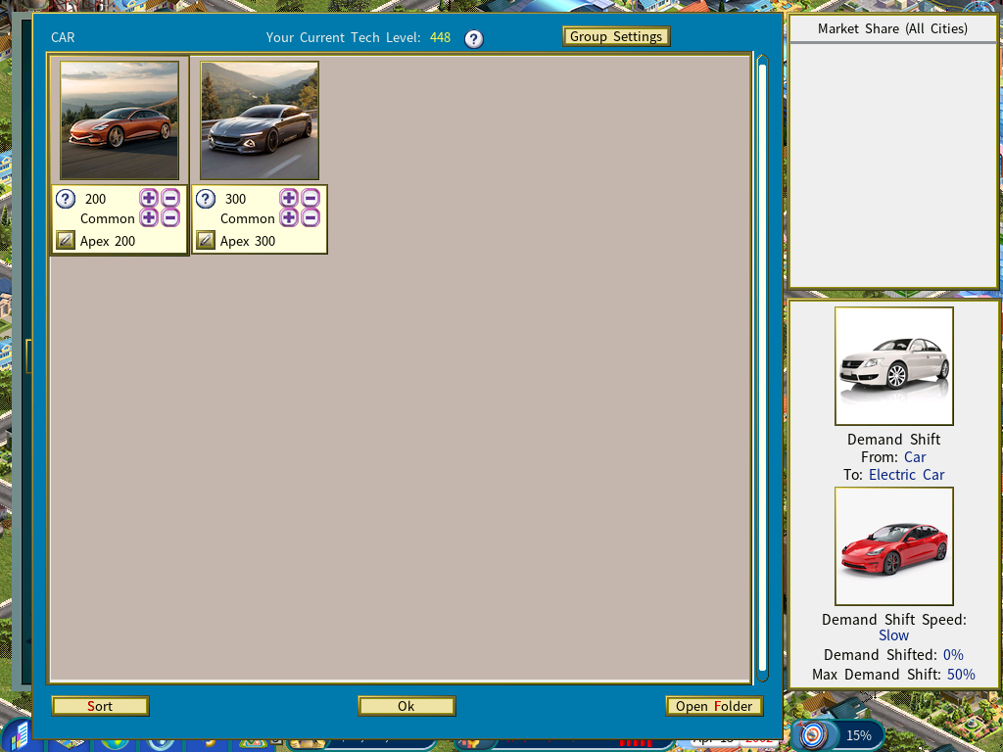The image size is (1003, 752).
Task: Open Group Settings
Action: click(x=616, y=37)
